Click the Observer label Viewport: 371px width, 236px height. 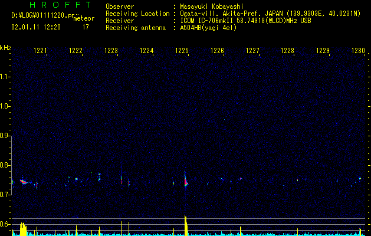(120, 6)
